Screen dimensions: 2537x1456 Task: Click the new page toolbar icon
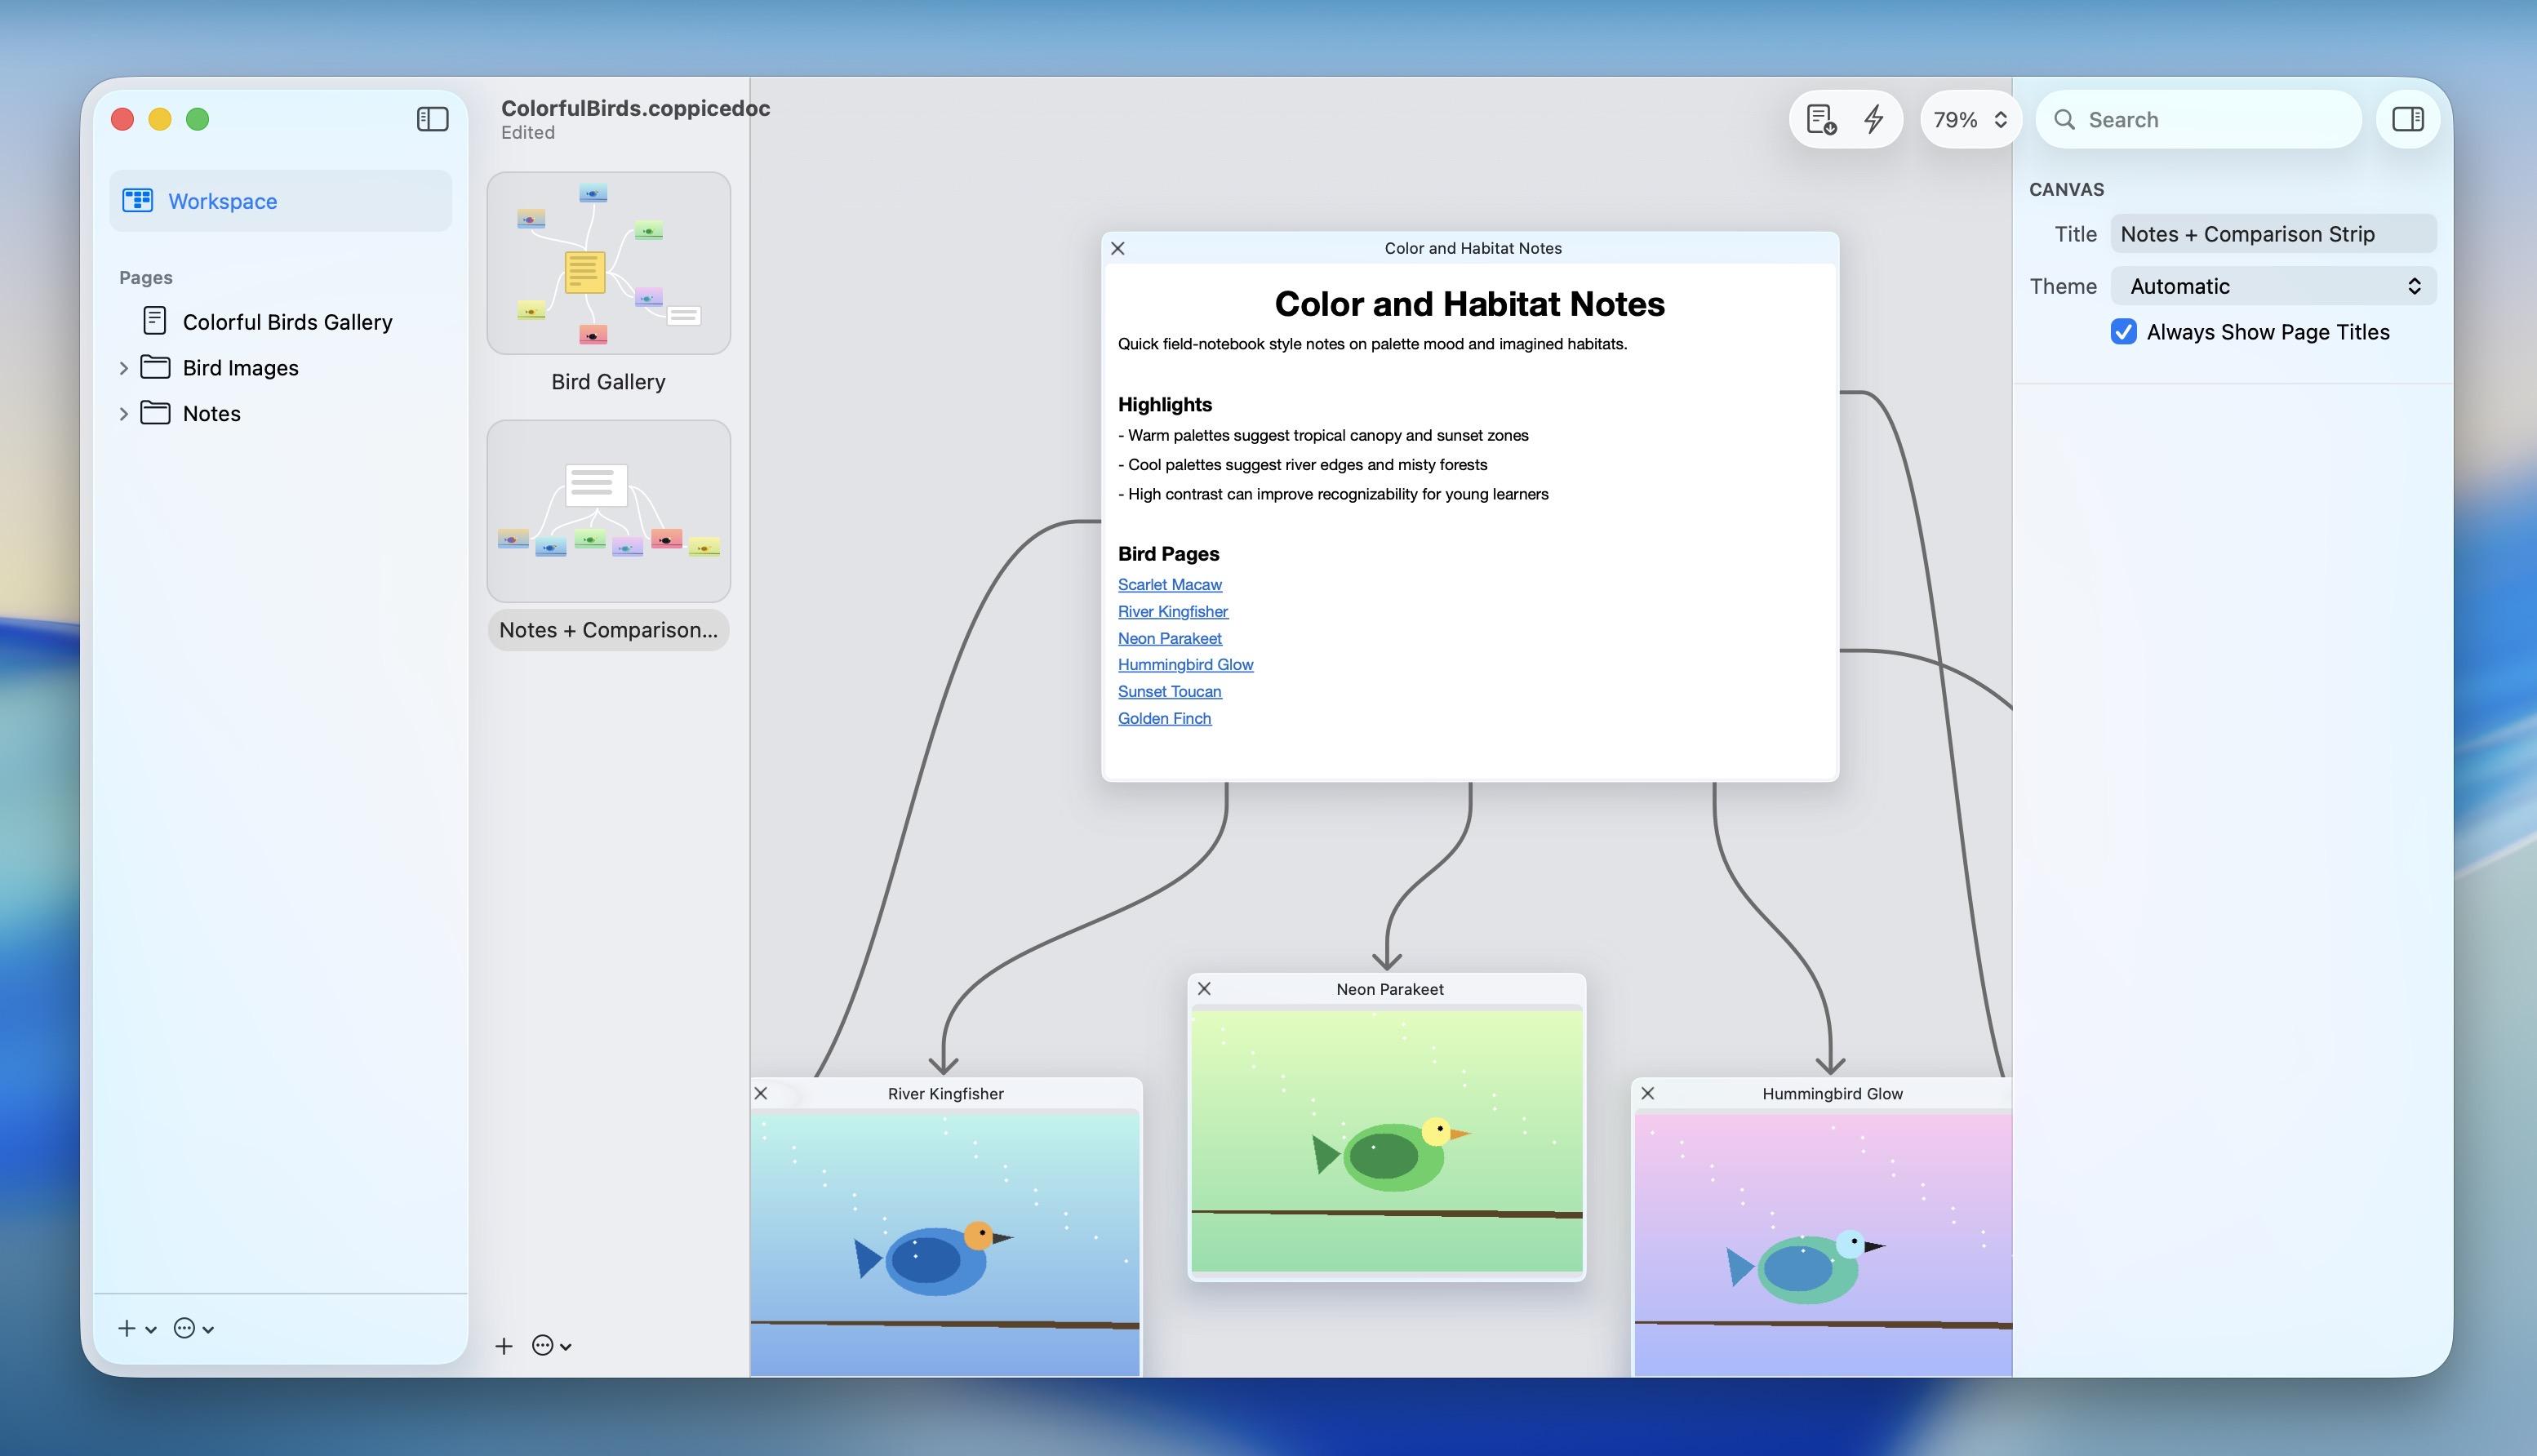pyautogui.click(x=1821, y=119)
